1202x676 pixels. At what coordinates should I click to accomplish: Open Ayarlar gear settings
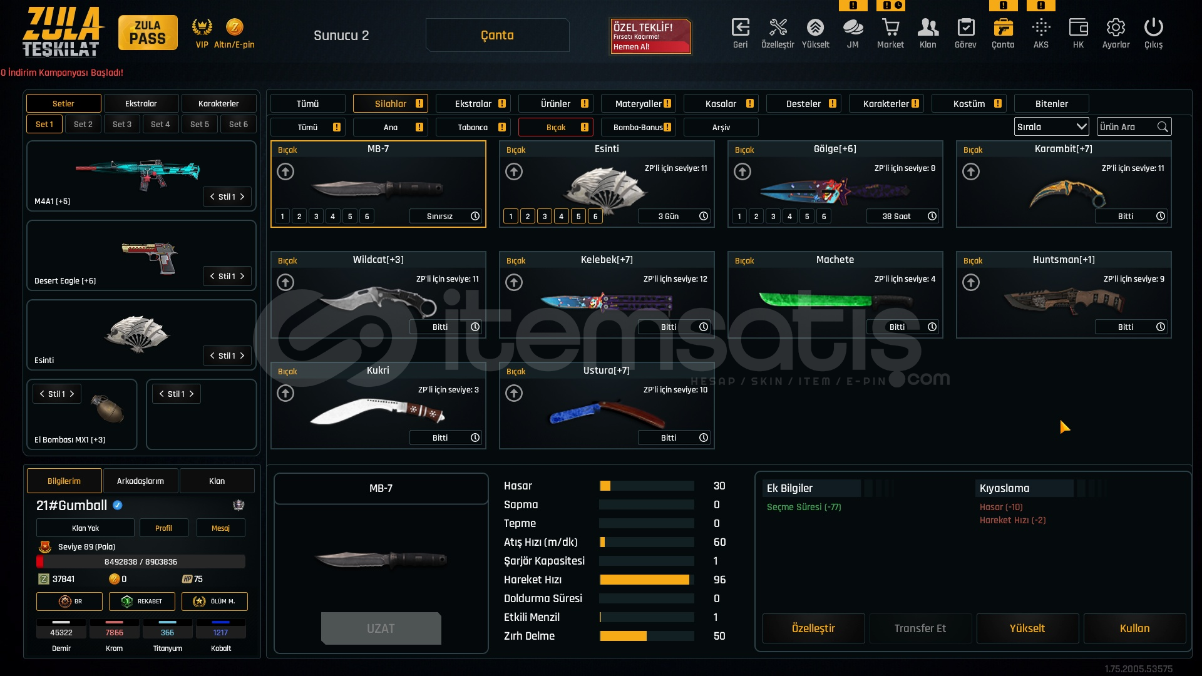1116,28
